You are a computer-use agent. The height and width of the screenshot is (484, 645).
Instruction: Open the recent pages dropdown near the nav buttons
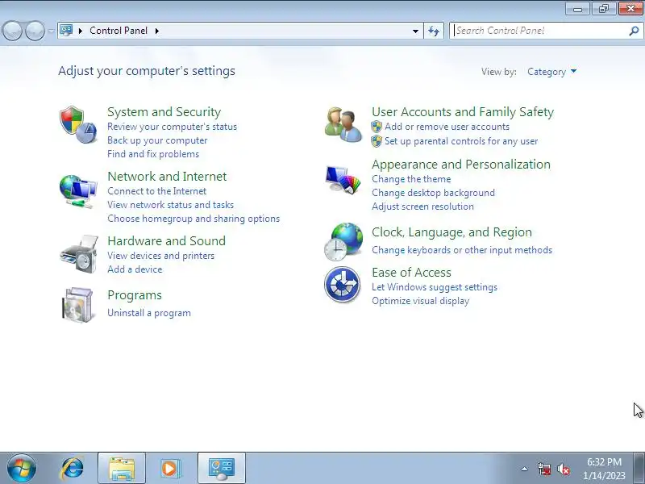point(51,31)
